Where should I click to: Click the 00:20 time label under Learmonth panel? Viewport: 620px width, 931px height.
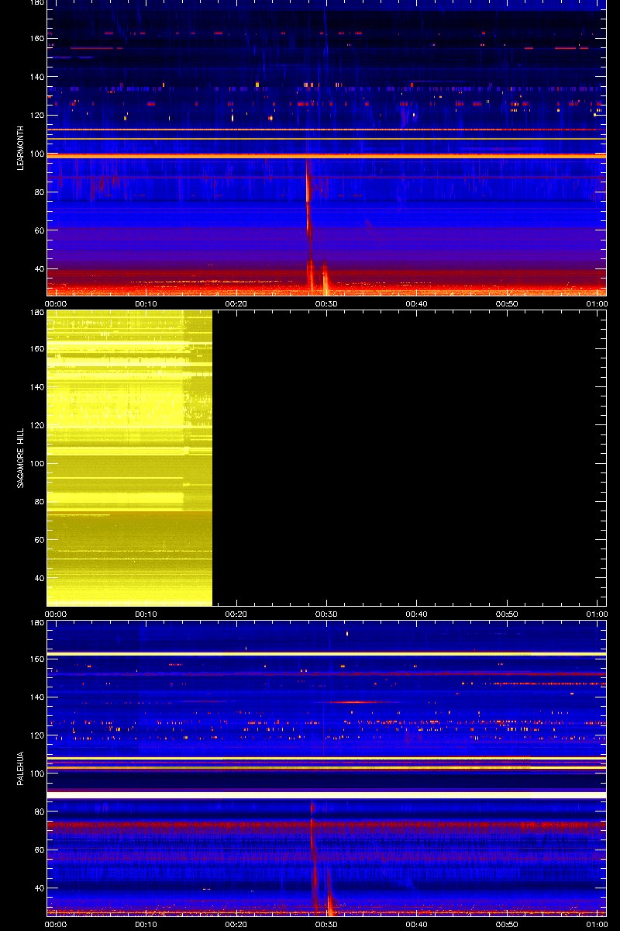click(236, 304)
